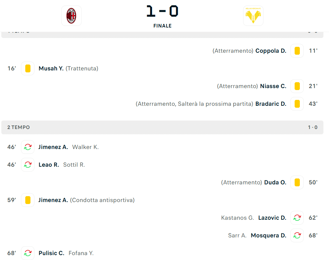
Task: Click Jimenez A. at the 59' booking
Action: pyautogui.click(x=53, y=200)
